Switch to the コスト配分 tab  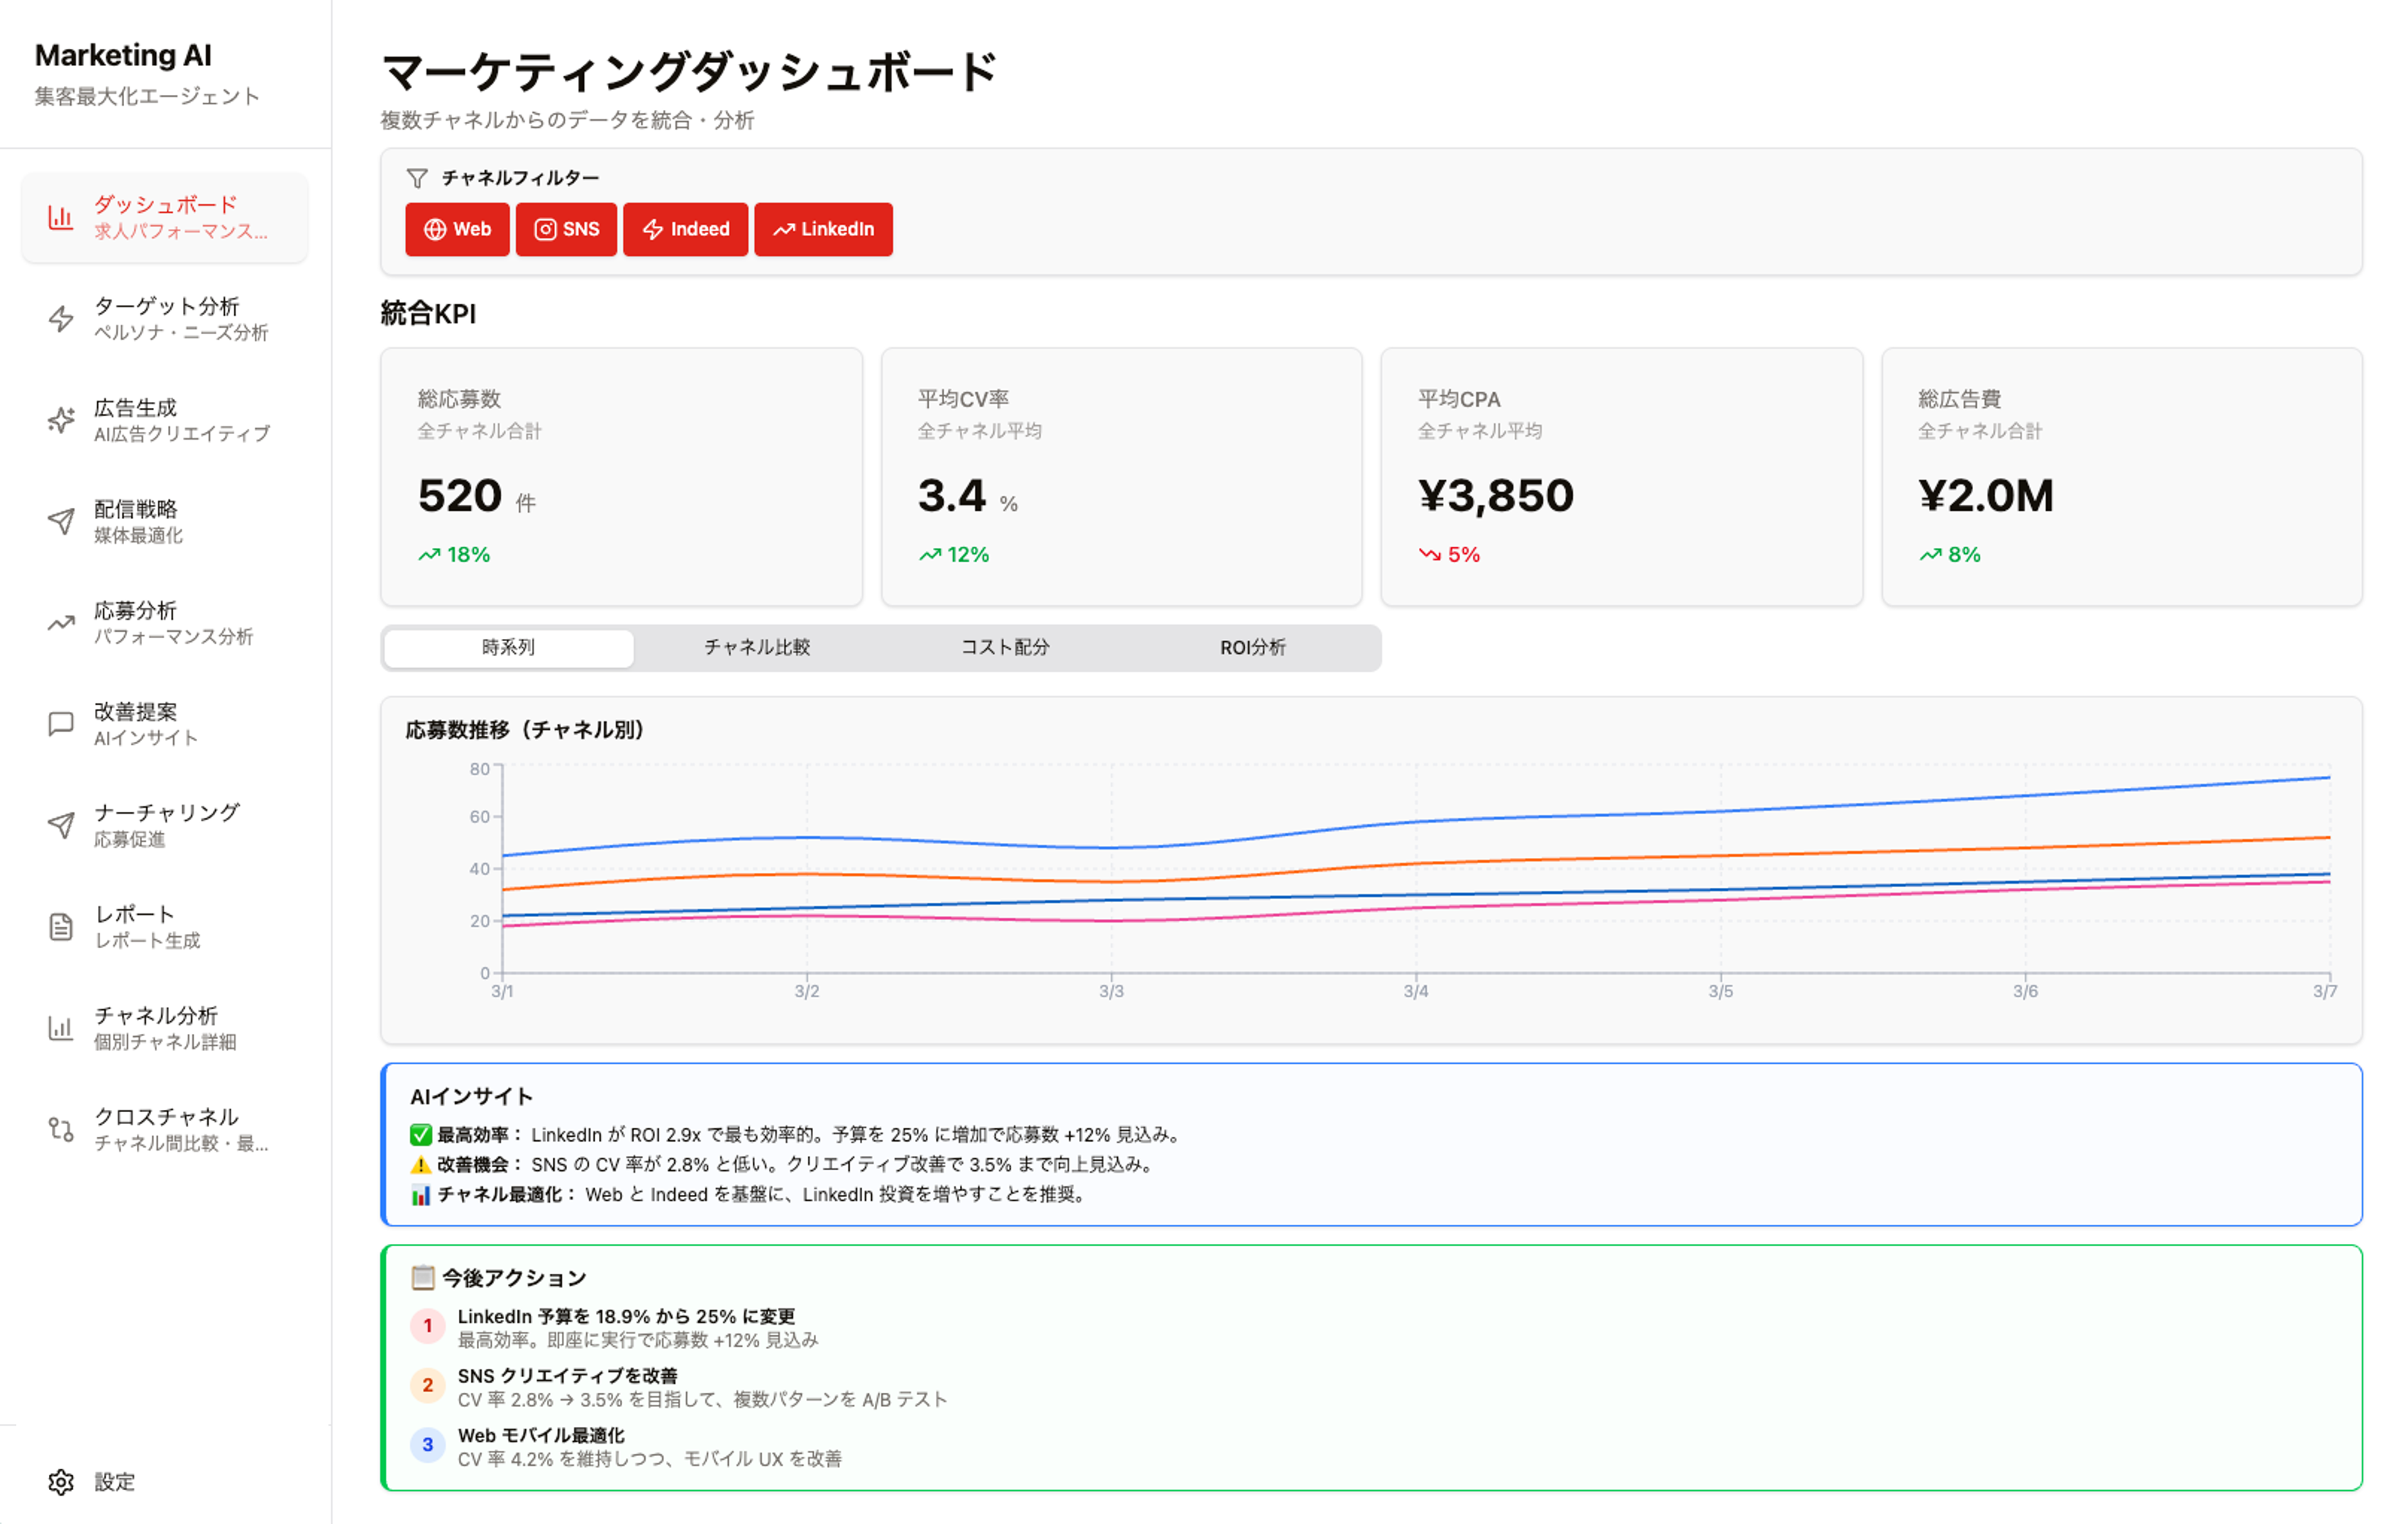pyautogui.click(x=1005, y=647)
